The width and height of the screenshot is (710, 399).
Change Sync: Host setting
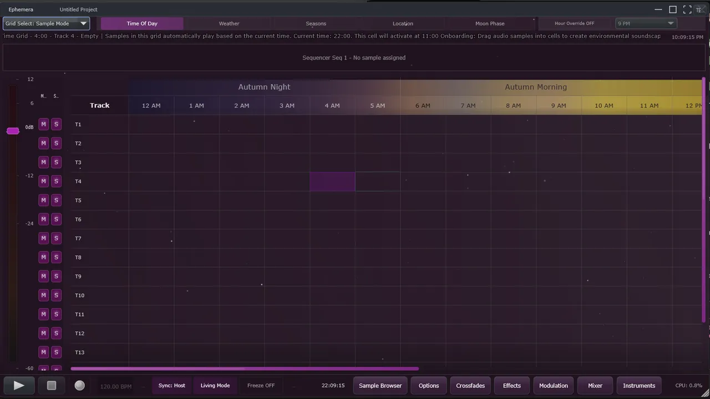click(x=171, y=385)
